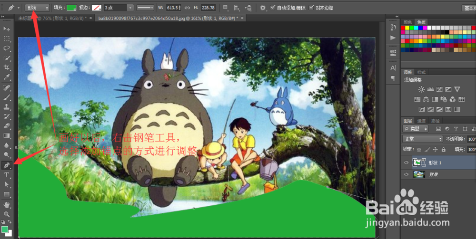476x239 pixels.
Task: Open the blend mode 正常 dropdown
Action: point(423,139)
